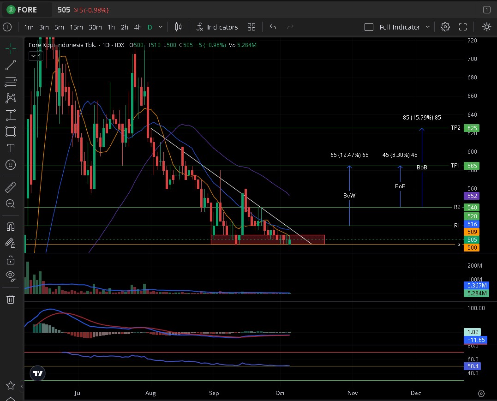Expand the timeframe interval dropdown arrow
The height and width of the screenshot is (401, 497).
pos(161,27)
